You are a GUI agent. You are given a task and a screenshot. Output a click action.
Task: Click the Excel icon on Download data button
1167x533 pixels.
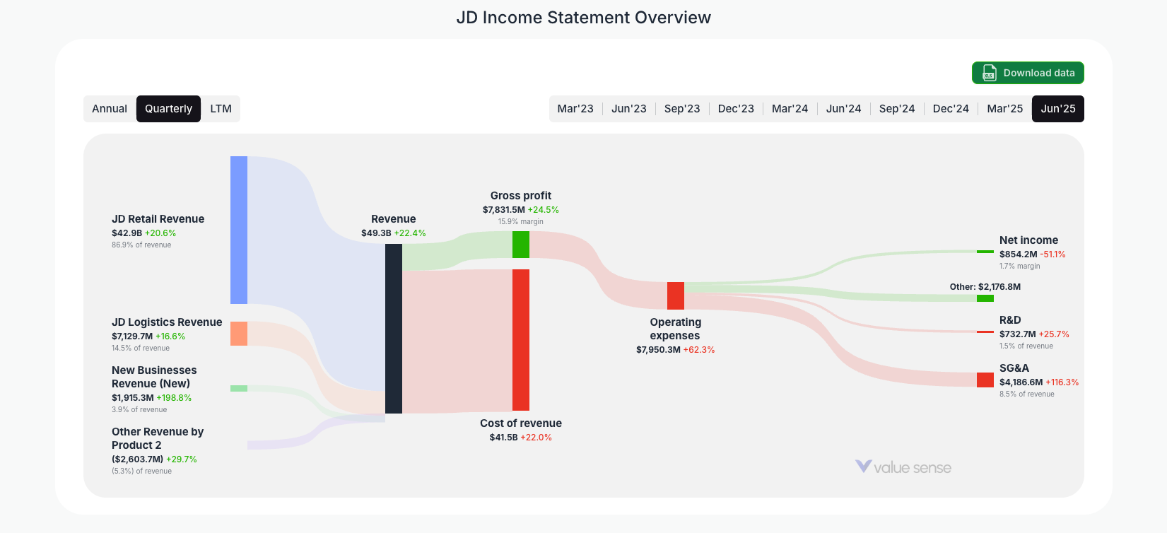click(988, 73)
